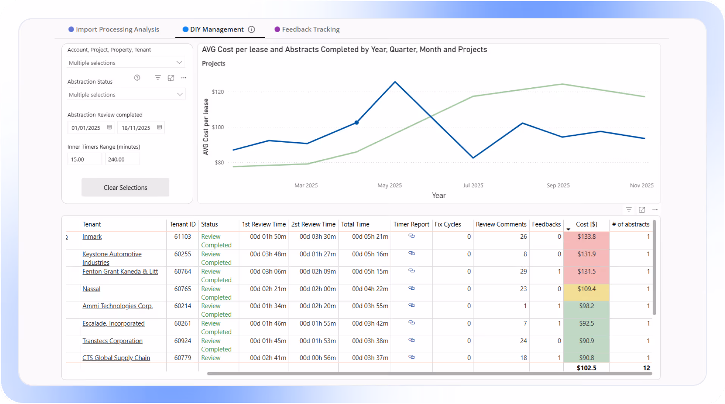This screenshot has height=404, width=725.
Task: Open the help icon on the filter pane
Action: 137,78
